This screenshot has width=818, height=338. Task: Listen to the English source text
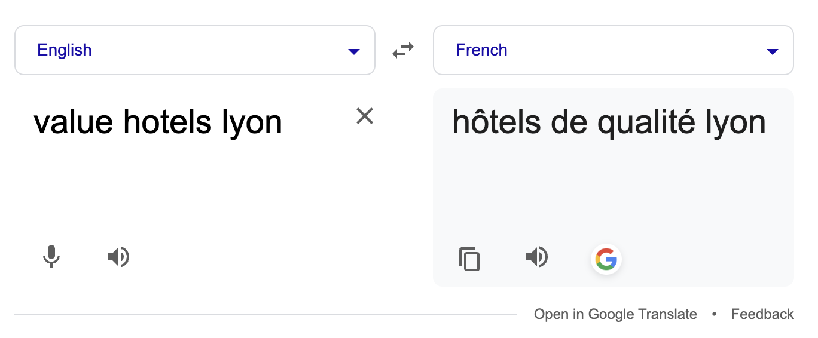point(118,257)
